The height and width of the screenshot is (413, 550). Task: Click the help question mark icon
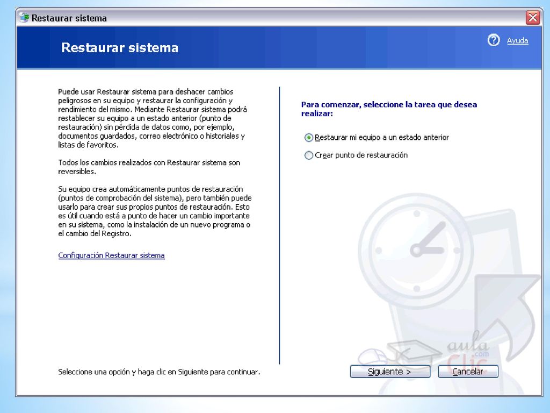pyautogui.click(x=494, y=40)
